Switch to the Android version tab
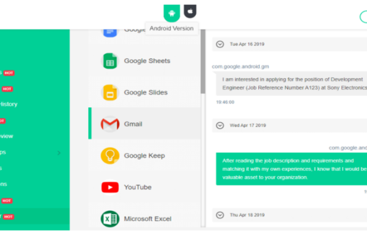 pos(171,13)
